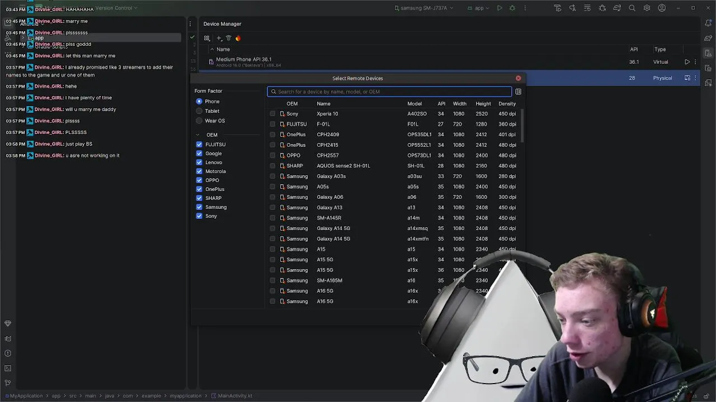Select Device Manager icon in right sidebar

coord(708,53)
